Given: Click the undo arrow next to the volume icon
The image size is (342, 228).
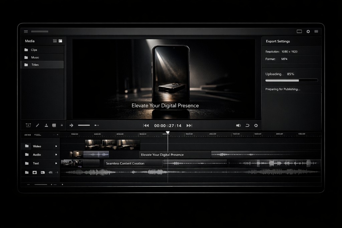Looking at the screenshot, I should pyautogui.click(x=247, y=125).
